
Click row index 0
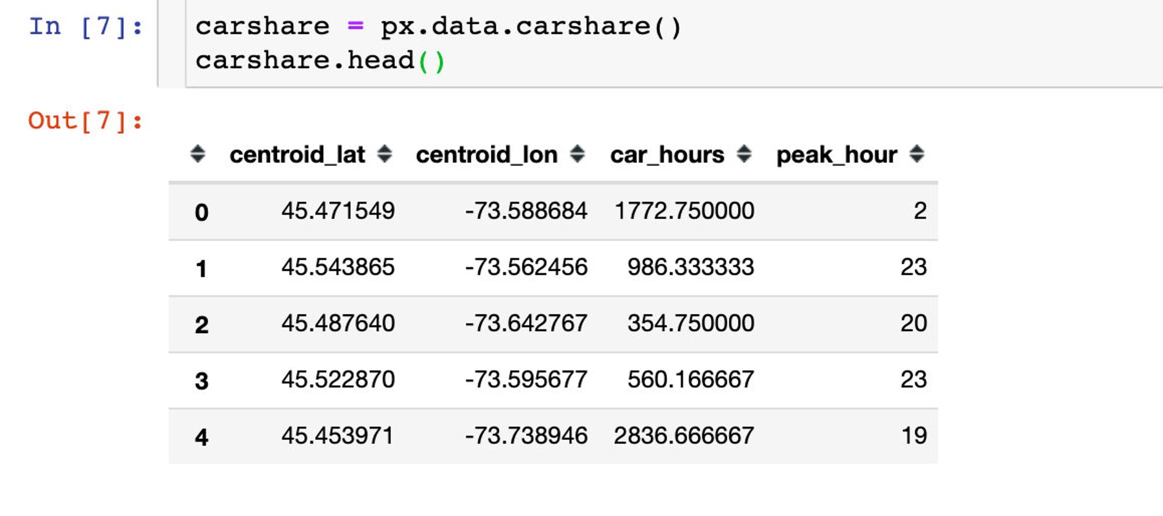point(201,212)
